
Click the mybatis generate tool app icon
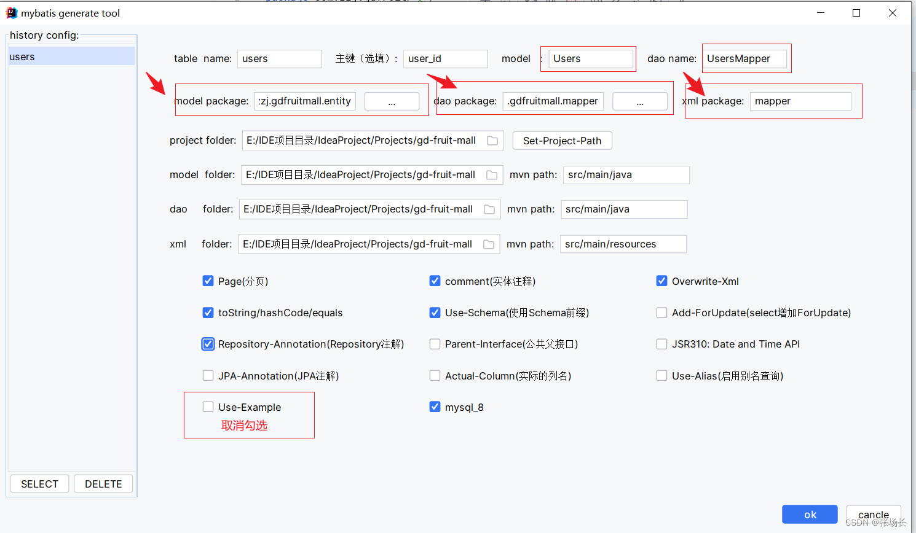pyautogui.click(x=11, y=13)
